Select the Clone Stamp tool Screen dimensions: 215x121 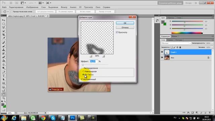point(4,50)
